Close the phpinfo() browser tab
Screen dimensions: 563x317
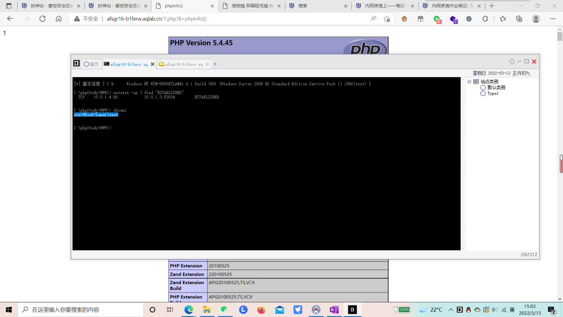[212, 6]
